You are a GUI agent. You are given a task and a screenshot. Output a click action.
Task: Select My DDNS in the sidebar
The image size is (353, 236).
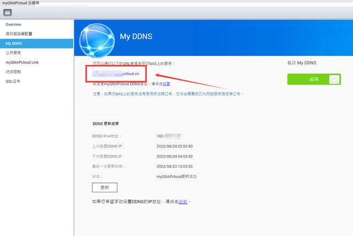click(36, 43)
